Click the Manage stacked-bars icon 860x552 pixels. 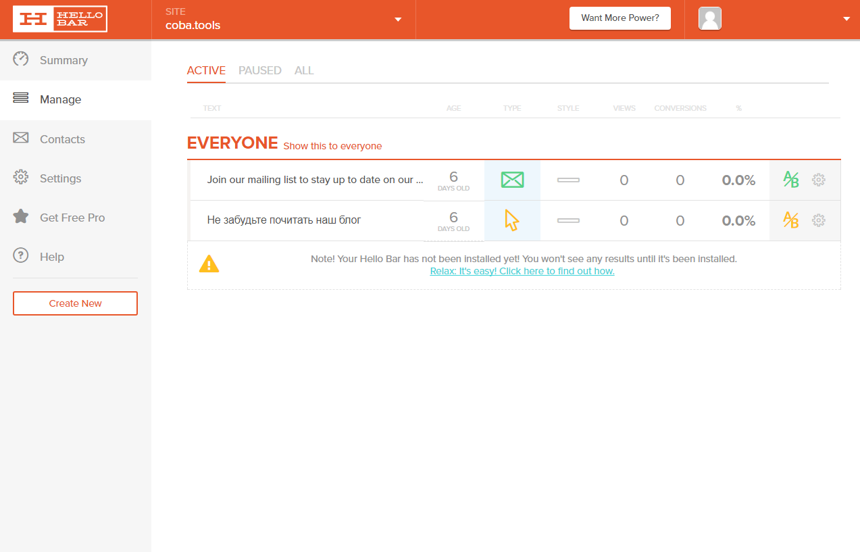[21, 98]
